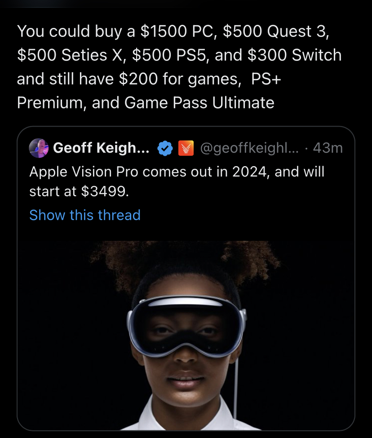Click the orange Game Awards affiliate badge
372x438 pixels.
186,148
